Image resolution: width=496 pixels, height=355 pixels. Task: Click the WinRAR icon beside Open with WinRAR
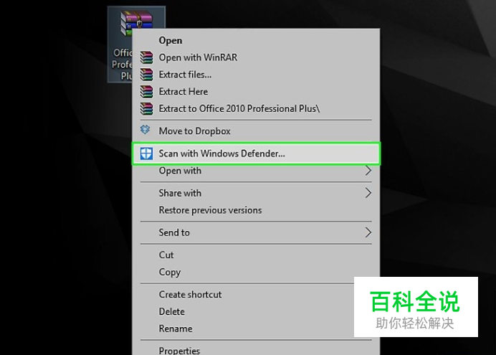click(x=146, y=57)
